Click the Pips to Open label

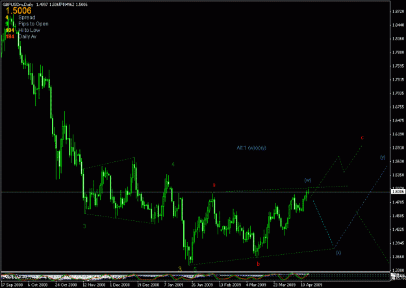[33, 24]
